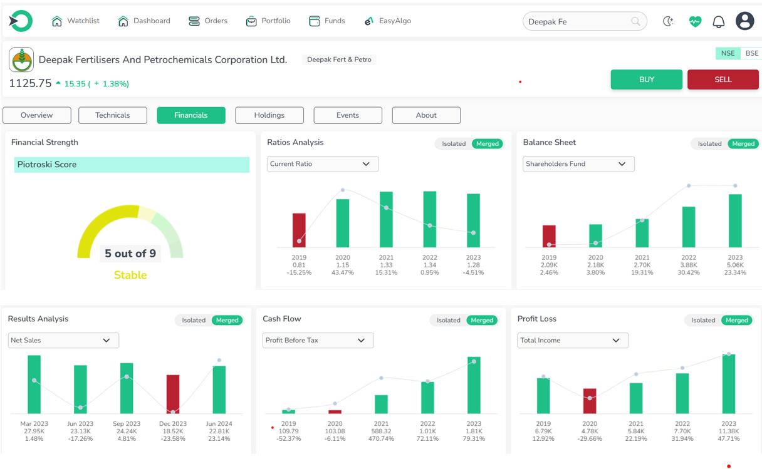
Task: Switch exchange to NSE
Action: pyautogui.click(x=728, y=53)
